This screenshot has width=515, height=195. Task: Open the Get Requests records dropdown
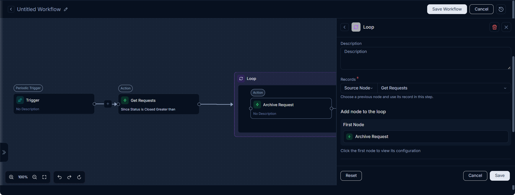[x=444, y=88]
